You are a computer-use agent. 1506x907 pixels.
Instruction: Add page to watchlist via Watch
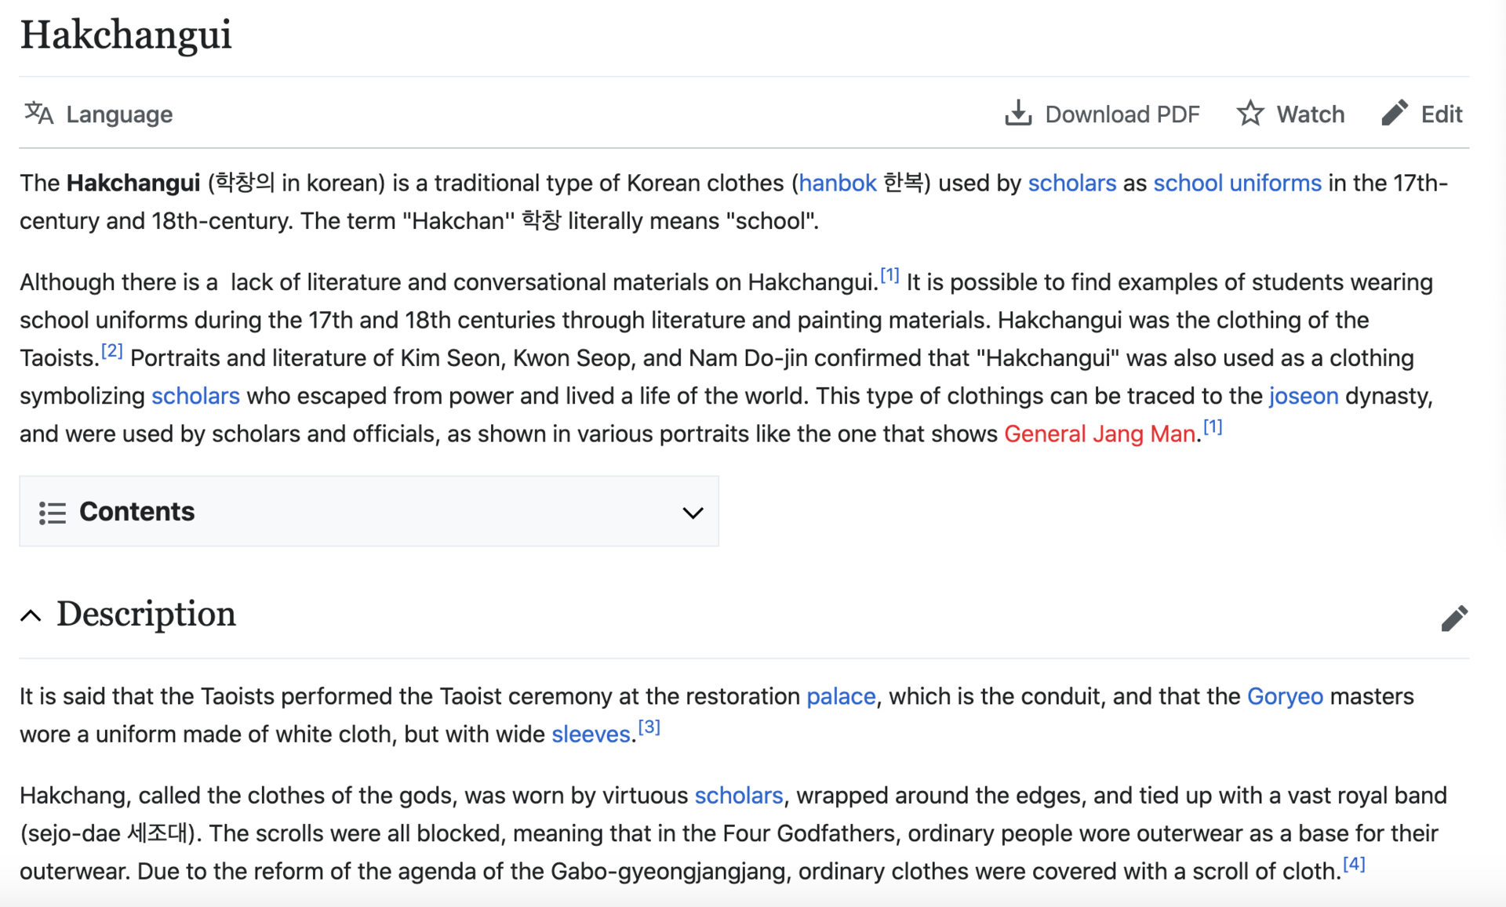pos(1310,114)
